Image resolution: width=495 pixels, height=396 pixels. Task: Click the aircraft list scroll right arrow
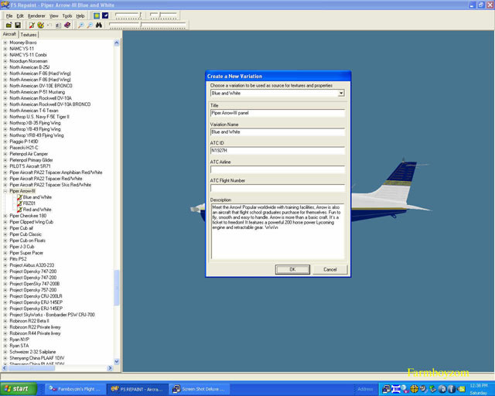(110, 368)
